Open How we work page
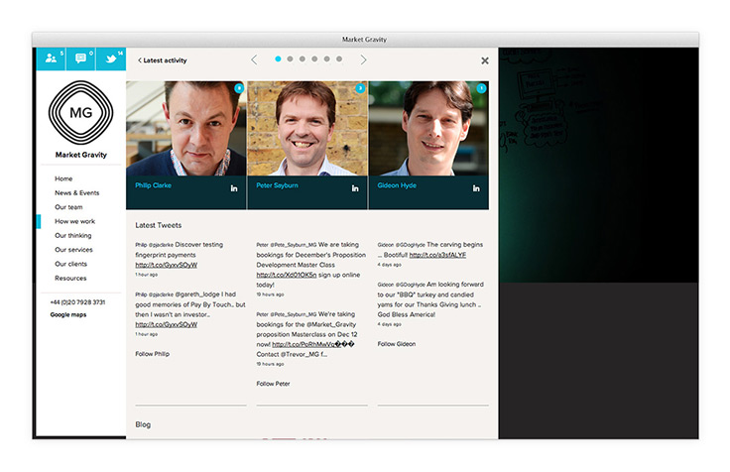The width and height of the screenshot is (730, 472). pos(75,221)
